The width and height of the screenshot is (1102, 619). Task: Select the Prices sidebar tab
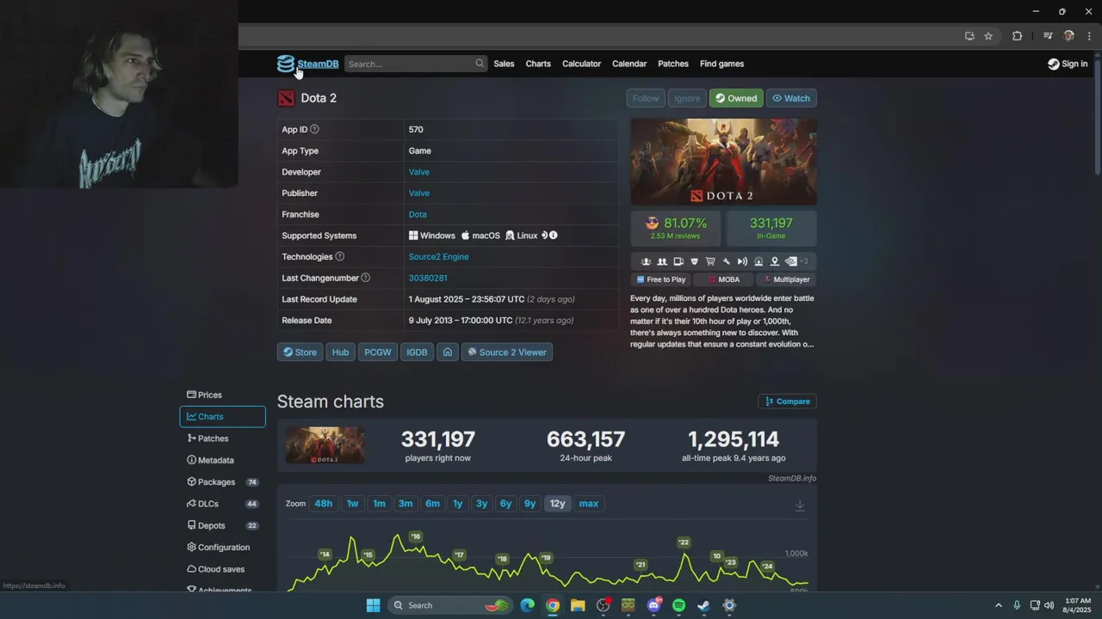pos(222,395)
